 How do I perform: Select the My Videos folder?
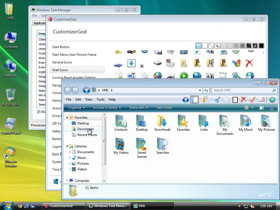pos(121,146)
